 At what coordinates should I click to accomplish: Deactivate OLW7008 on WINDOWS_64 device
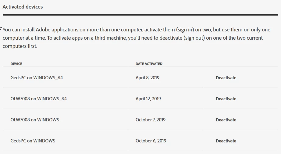click(226, 99)
